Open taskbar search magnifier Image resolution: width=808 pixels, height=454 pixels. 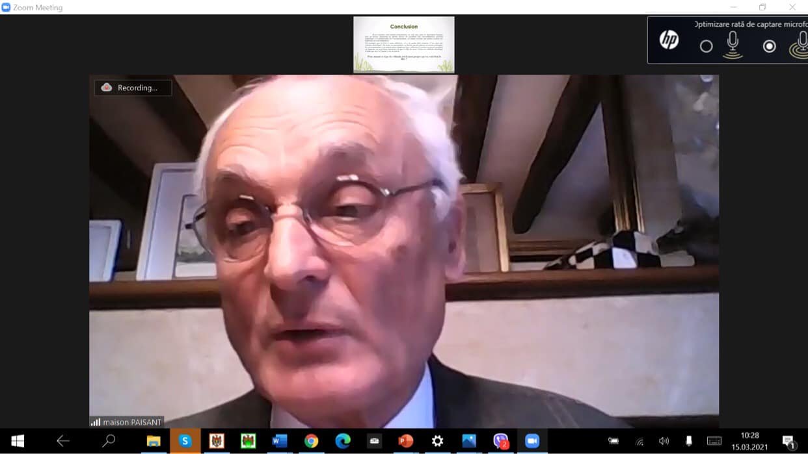pyautogui.click(x=109, y=441)
